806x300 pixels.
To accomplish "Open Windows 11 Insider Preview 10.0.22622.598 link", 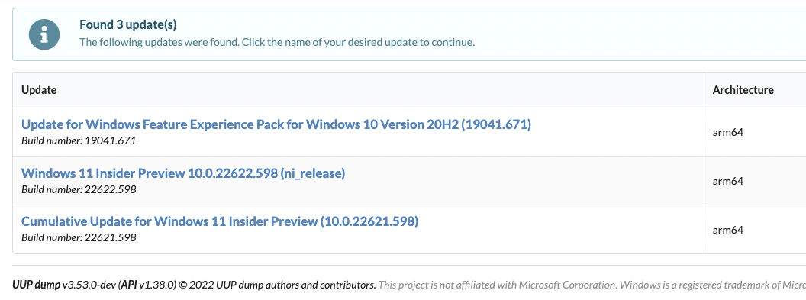I will 183,173.
